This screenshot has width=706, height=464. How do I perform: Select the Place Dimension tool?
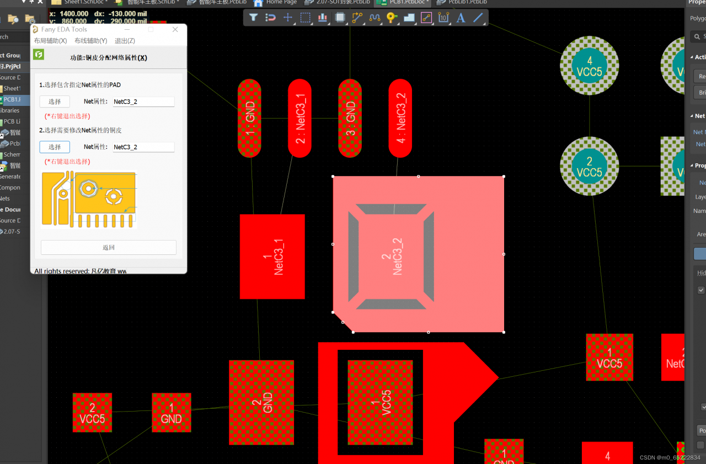click(x=443, y=18)
